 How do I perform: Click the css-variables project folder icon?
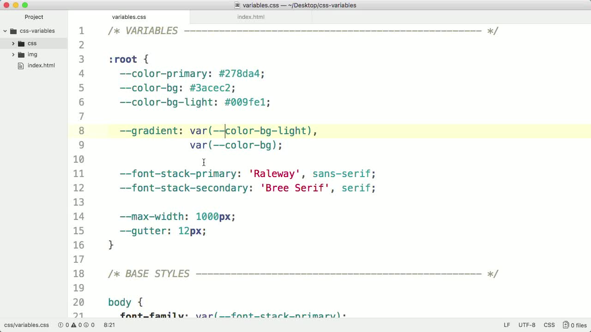tap(13, 31)
